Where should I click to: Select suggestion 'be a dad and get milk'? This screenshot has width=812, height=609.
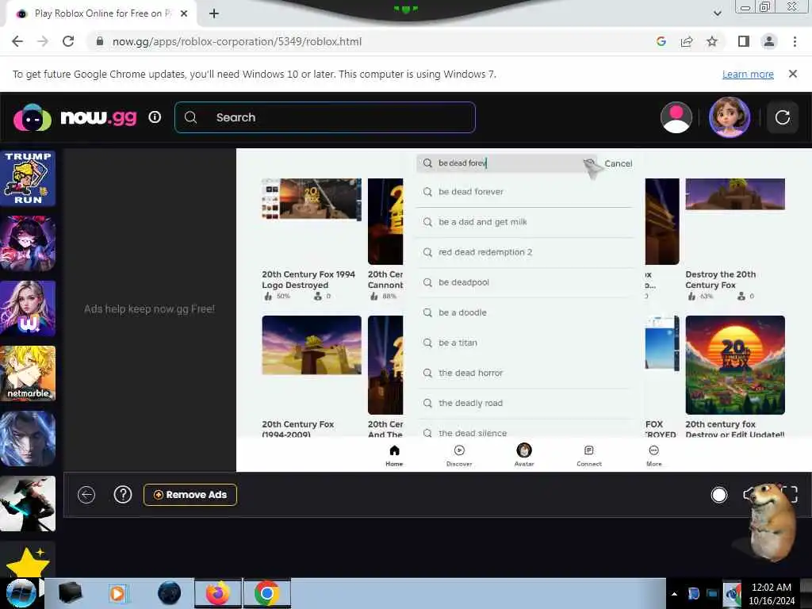click(524, 222)
